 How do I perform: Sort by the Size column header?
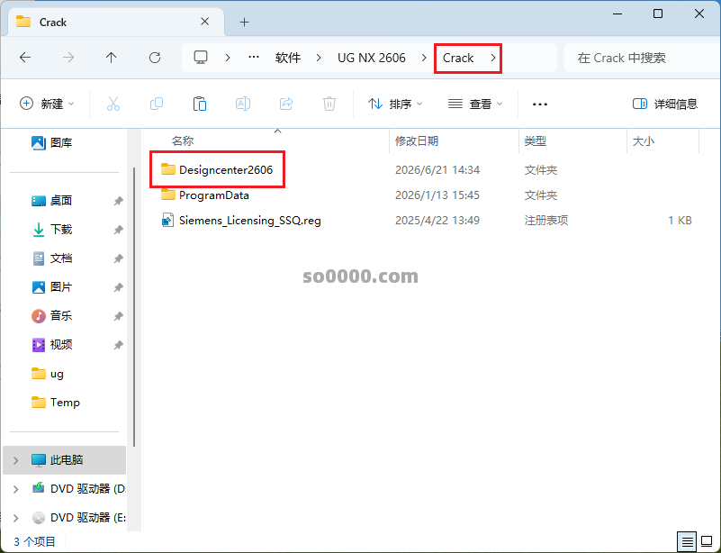[643, 141]
